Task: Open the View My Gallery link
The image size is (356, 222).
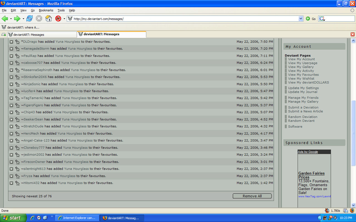Action: (301, 67)
